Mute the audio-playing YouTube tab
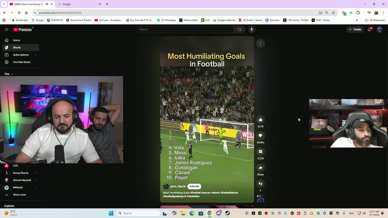The height and width of the screenshot is (218, 388). point(47,4)
